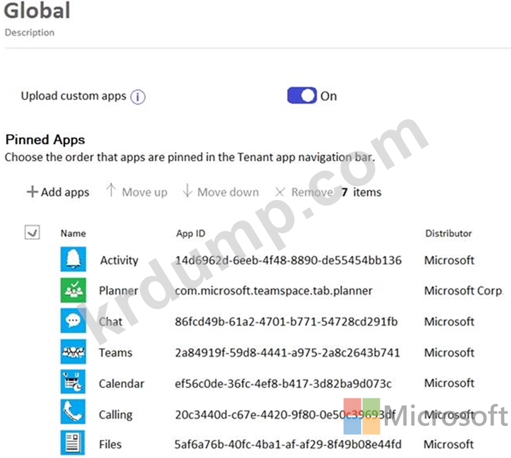Click the Chat speech bubble icon

73,321
